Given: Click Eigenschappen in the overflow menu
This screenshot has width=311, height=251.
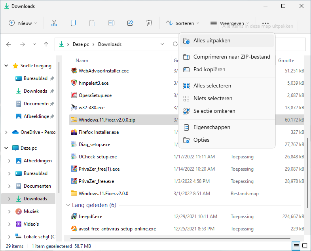Looking at the screenshot, I should [x=212, y=127].
